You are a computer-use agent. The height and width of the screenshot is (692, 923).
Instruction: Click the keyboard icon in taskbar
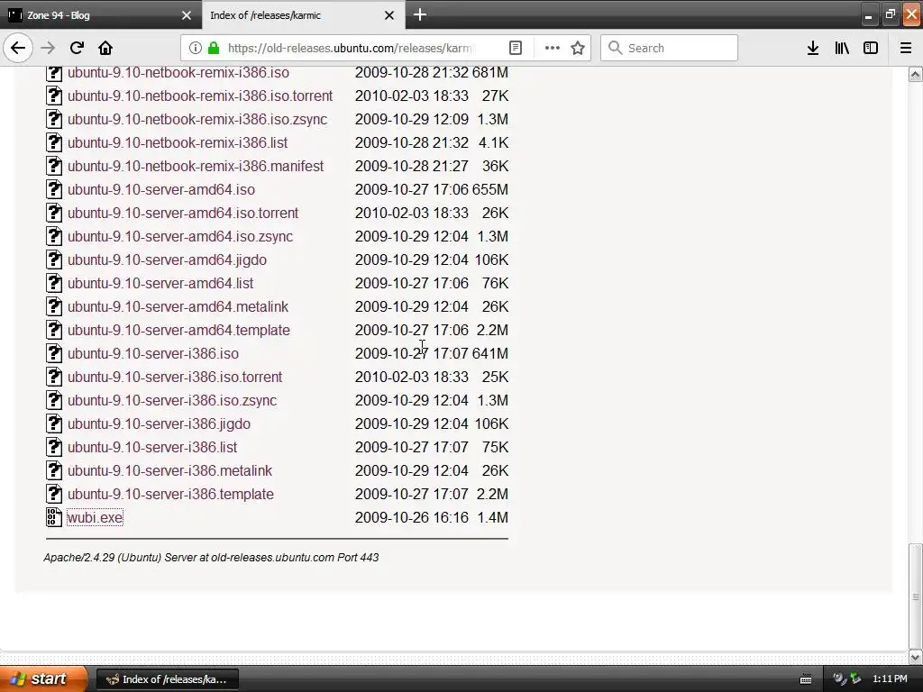pyautogui.click(x=806, y=679)
